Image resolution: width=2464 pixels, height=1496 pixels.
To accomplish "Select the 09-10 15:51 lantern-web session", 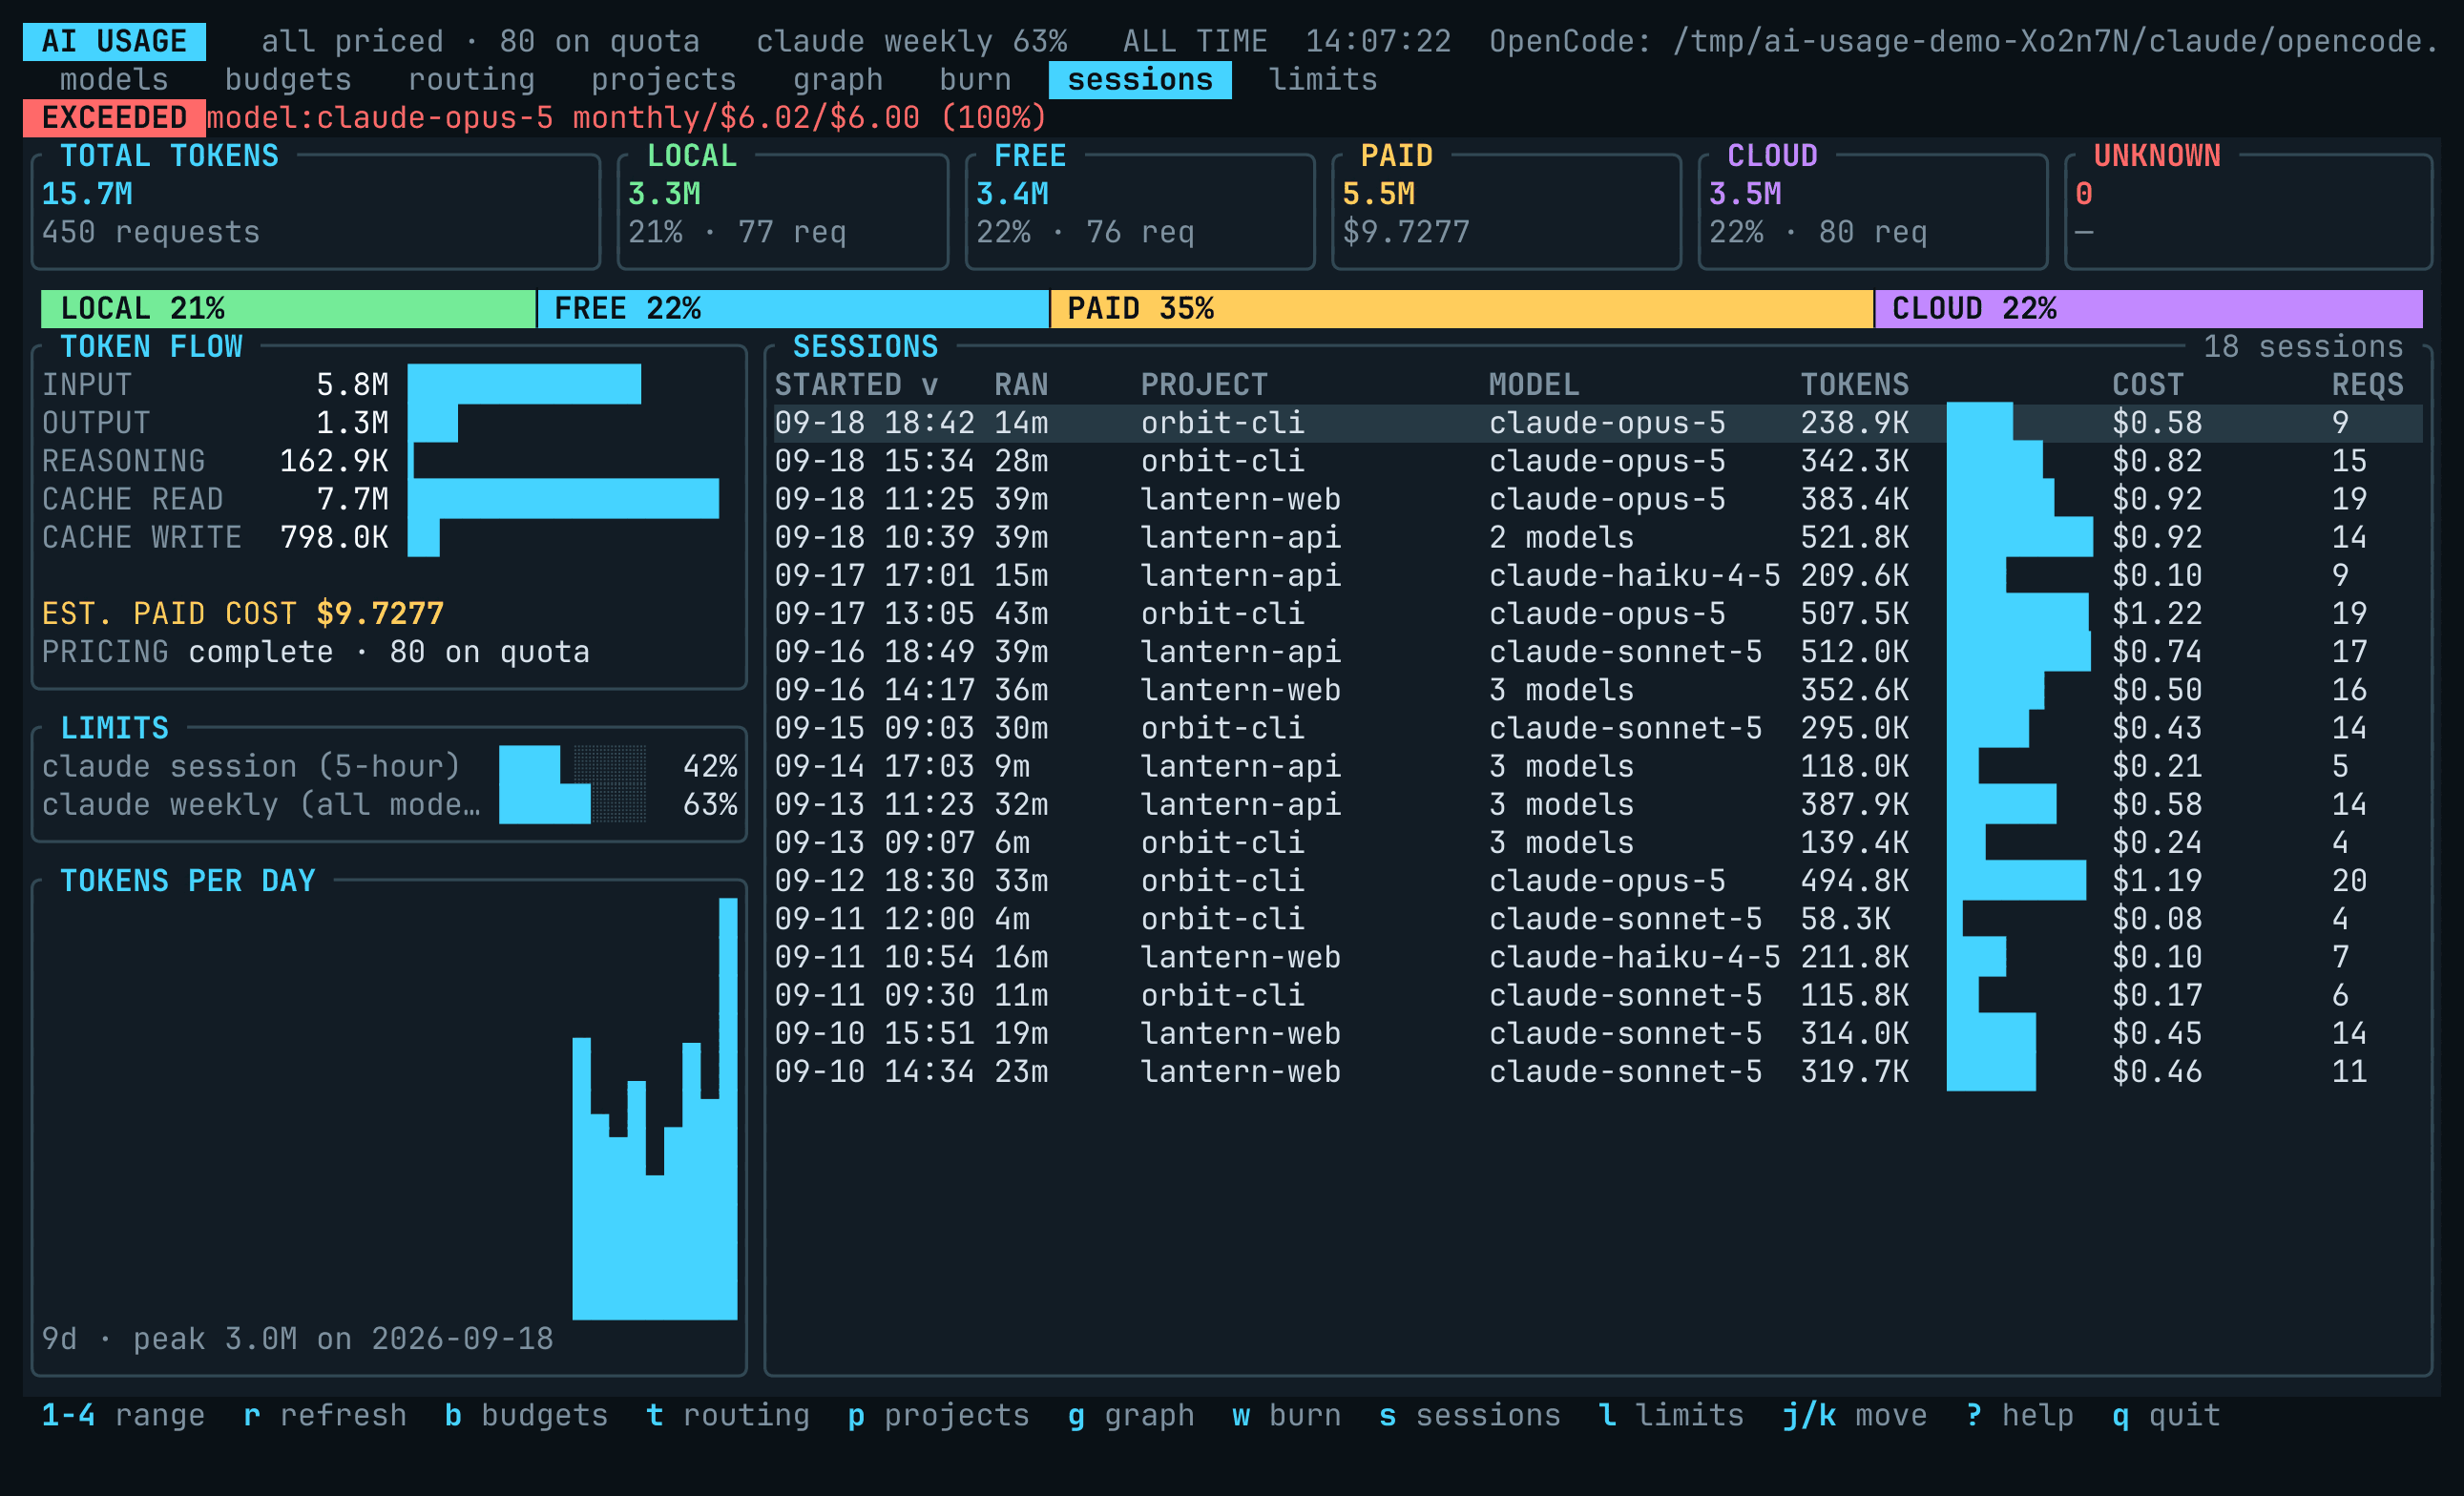I will pos(1598,1033).
